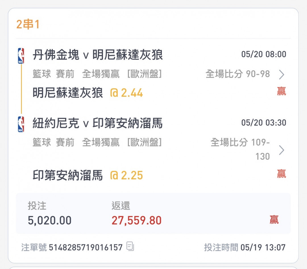Click NBA logo beside 丹佛金塊 match
Viewport: 307px width, 269px height.
tap(21, 56)
